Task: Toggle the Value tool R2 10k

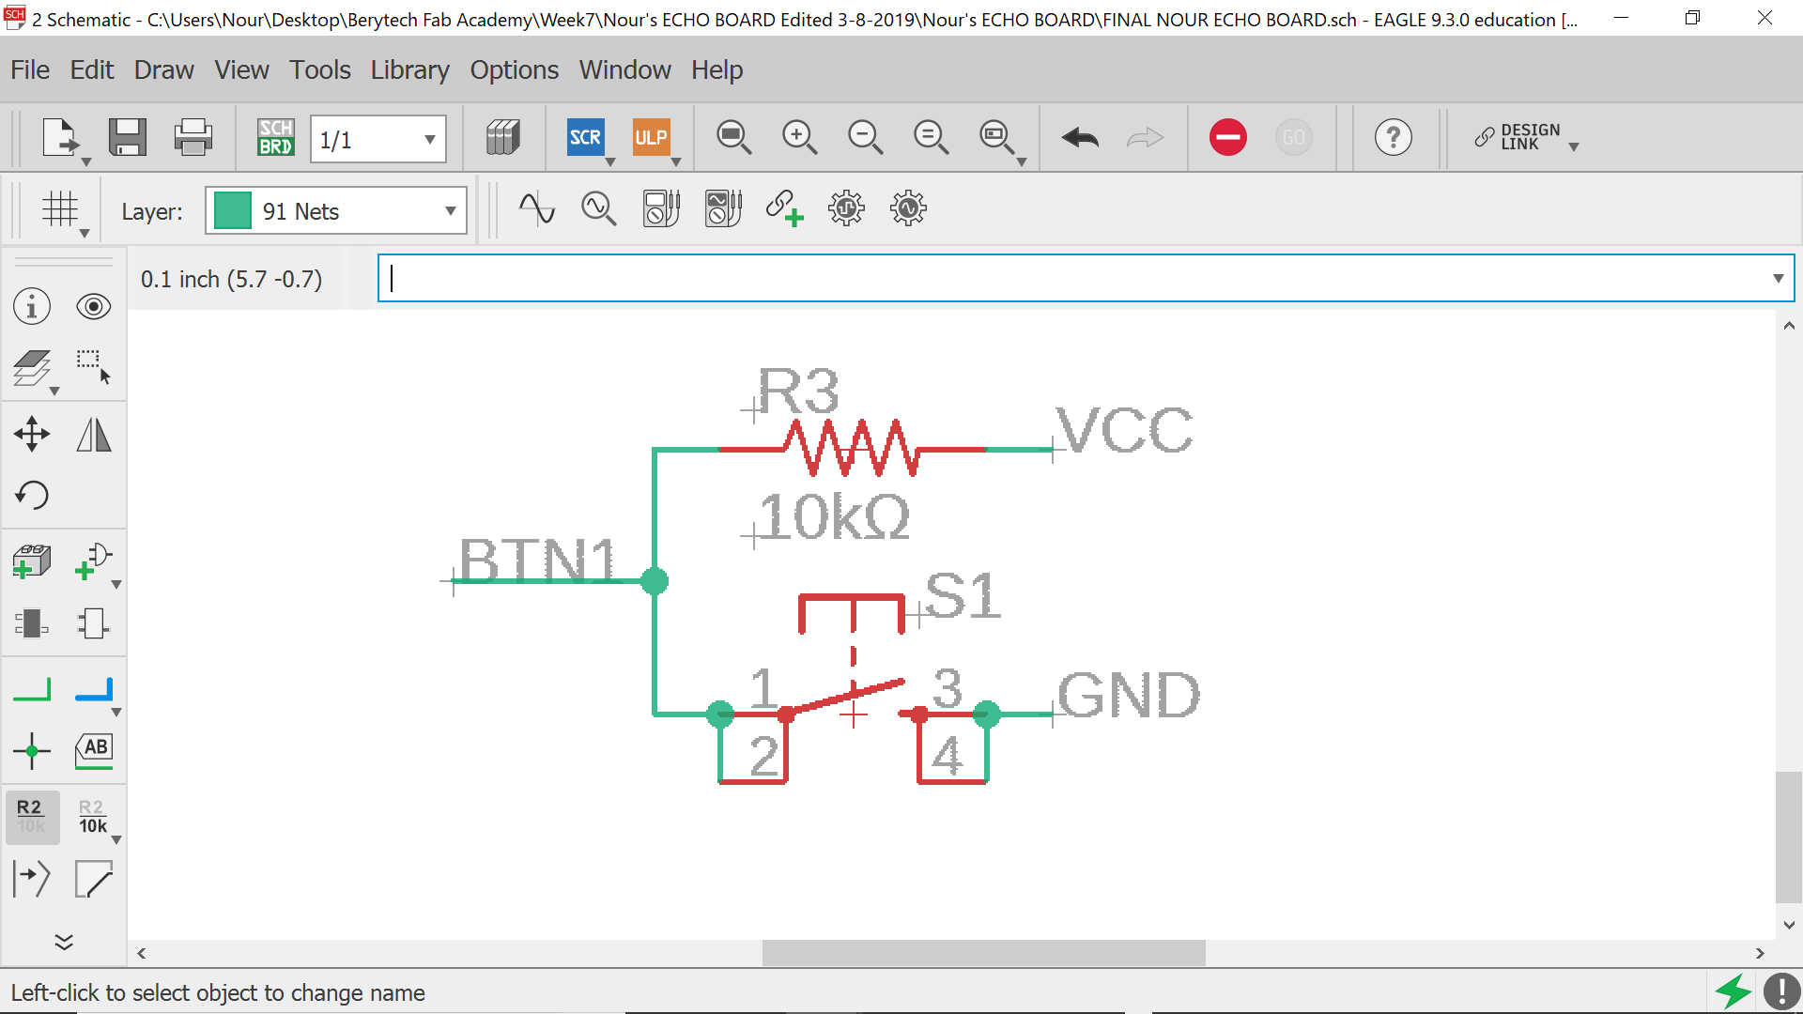Action: [x=93, y=816]
